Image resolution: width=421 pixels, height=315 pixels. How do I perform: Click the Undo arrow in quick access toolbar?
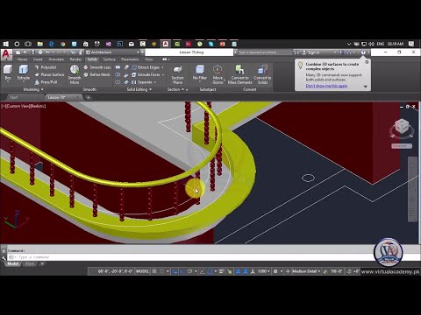(x=47, y=52)
